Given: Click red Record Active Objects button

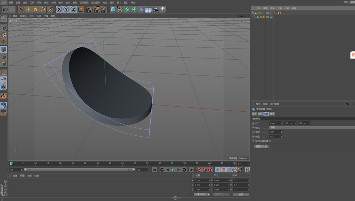Looking at the screenshot, I should (x=199, y=170).
